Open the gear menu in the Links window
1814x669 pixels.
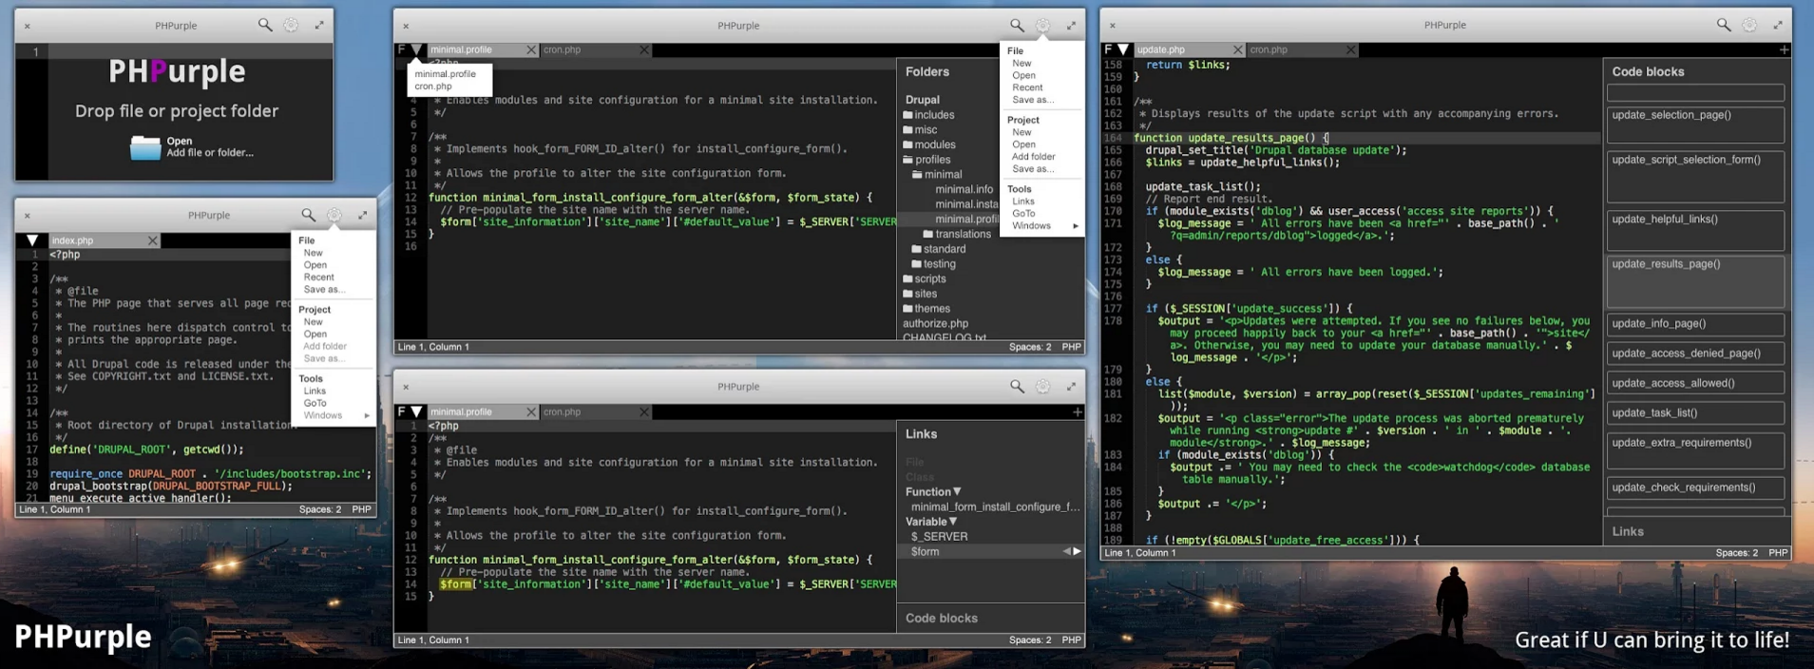tap(1043, 387)
